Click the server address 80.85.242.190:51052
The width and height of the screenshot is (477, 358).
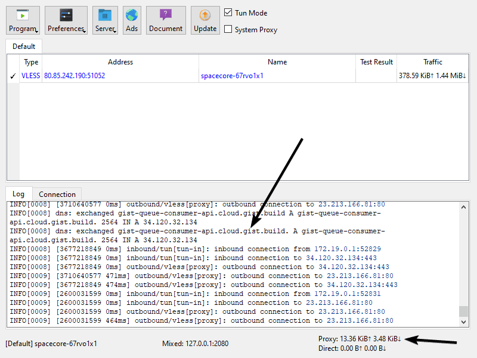75,76
